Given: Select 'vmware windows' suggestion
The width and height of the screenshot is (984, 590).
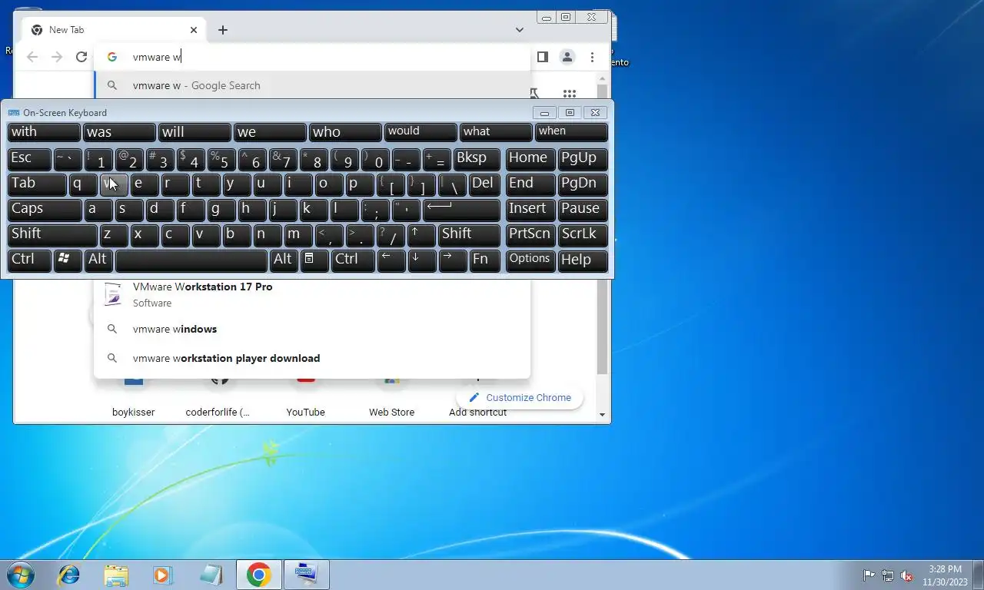Looking at the screenshot, I should pos(312,329).
